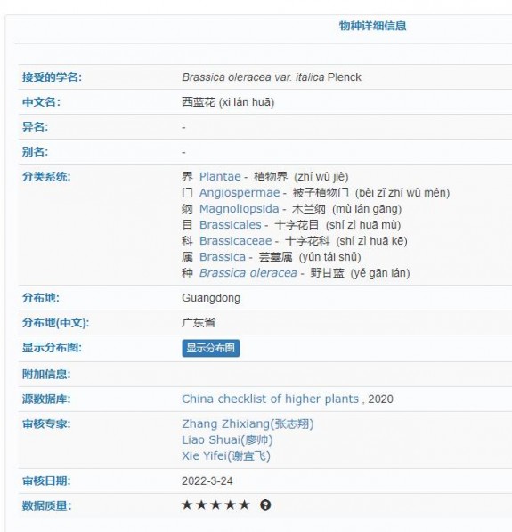Click the 广东省 distribution text
The width and height of the screenshot is (512, 532).
(x=199, y=322)
